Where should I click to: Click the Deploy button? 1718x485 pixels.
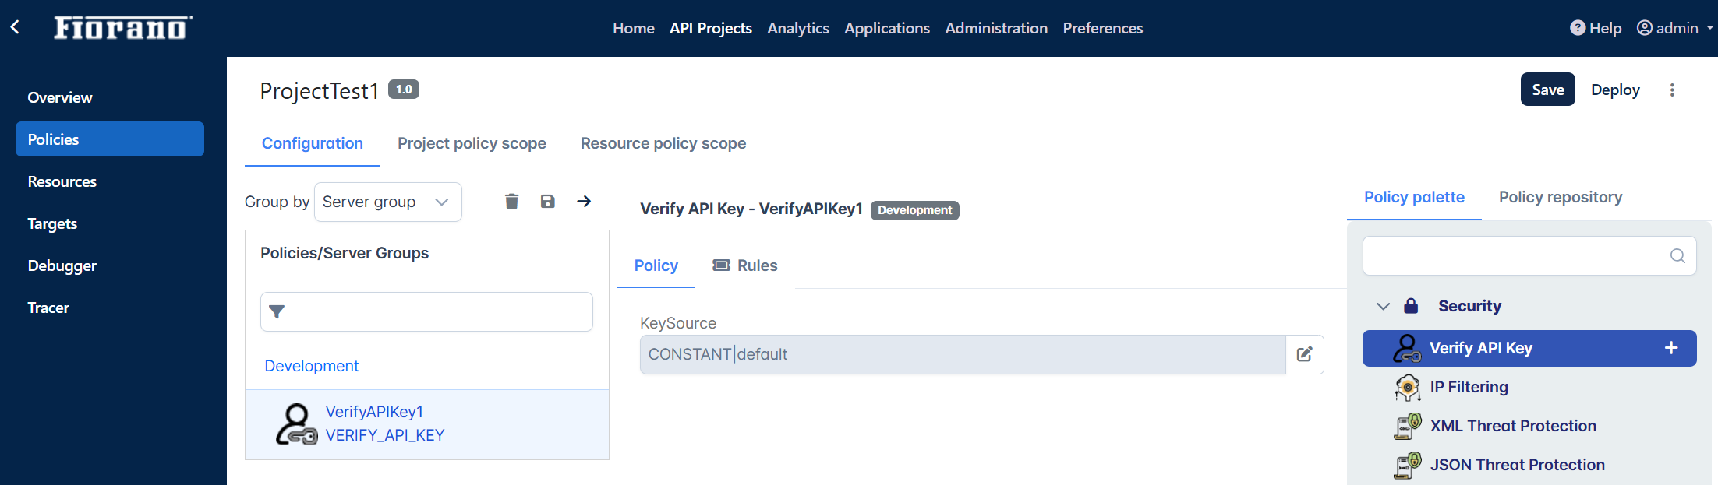[x=1615, y=90]
